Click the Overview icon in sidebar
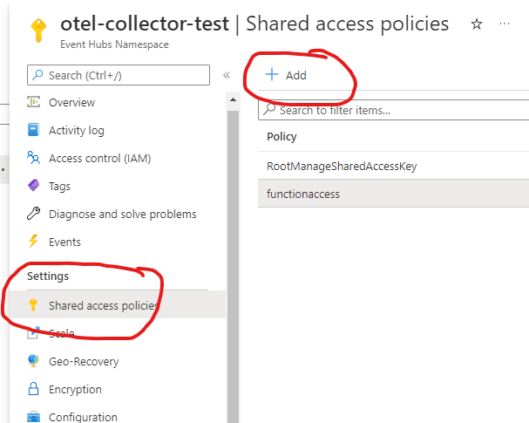 (x=34, y=103)
